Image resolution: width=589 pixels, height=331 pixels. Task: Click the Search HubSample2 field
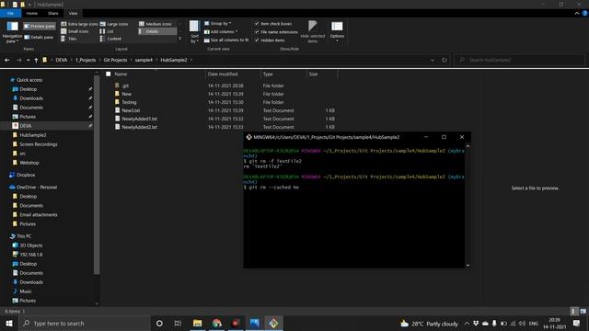pos(519,60)
